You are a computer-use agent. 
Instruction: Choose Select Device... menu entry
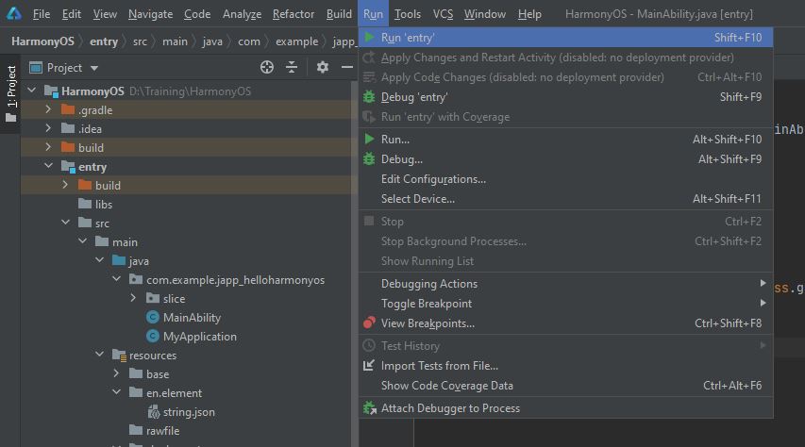(565, 199)
